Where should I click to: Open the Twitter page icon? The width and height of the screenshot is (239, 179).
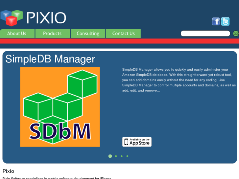(225, 21)
